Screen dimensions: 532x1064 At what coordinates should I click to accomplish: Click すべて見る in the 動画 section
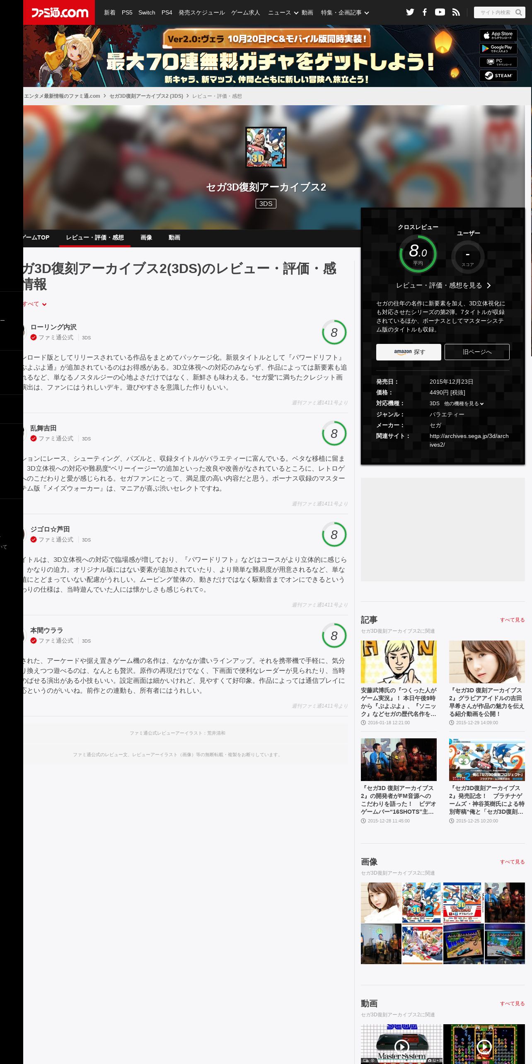[512, 1004]
